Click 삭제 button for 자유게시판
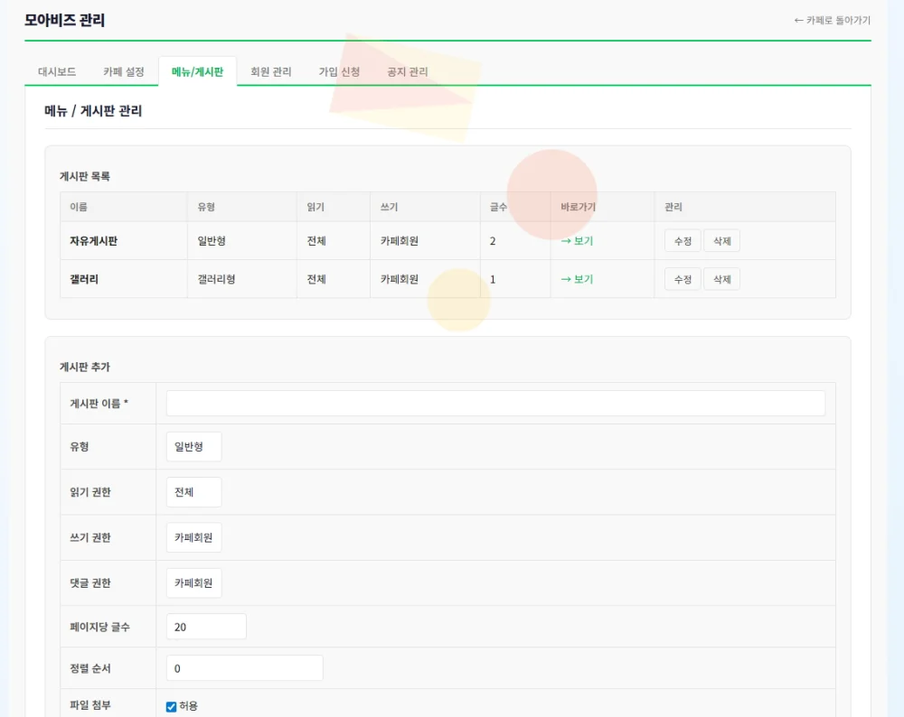Image resolution: width=904 pixels, height=717 pixels. pyautogui.click(x=721, y=241)
